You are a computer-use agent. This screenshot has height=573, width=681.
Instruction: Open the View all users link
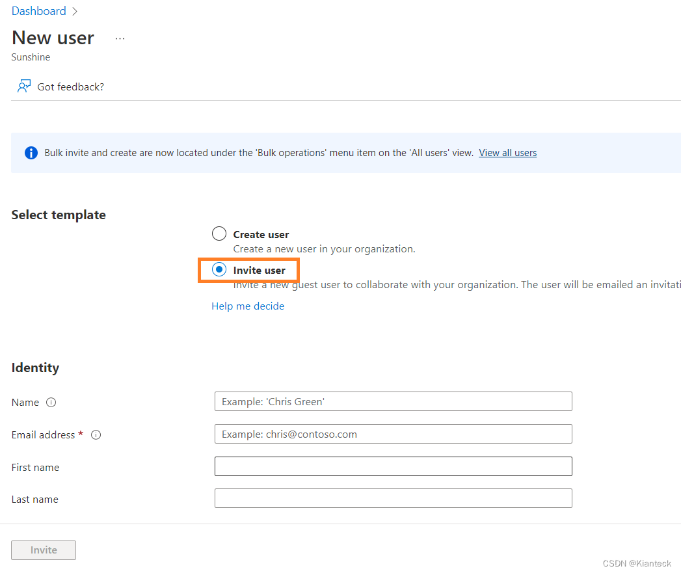click(507, 152)
